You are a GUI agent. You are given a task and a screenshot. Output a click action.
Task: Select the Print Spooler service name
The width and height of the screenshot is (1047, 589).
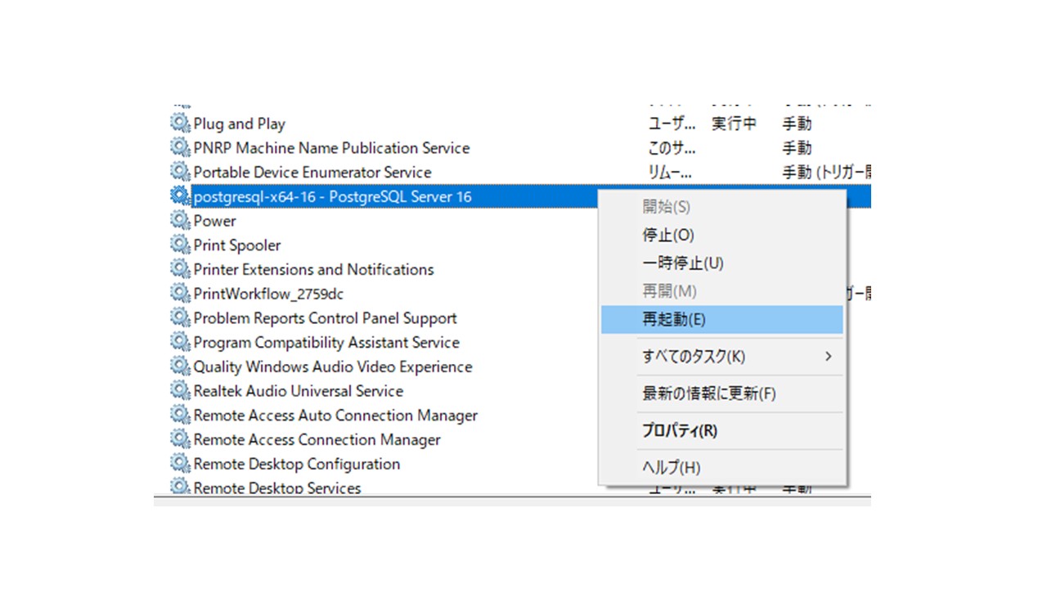(x=237, y=245)
